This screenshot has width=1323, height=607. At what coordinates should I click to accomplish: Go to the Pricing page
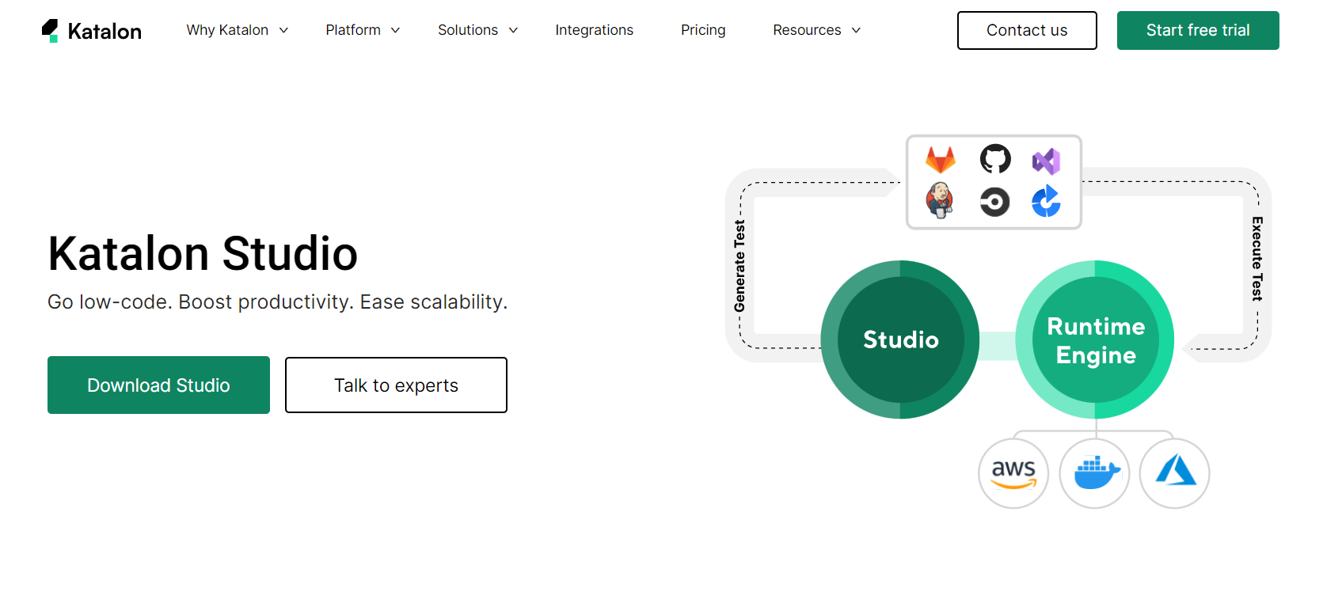pos(703,30)
